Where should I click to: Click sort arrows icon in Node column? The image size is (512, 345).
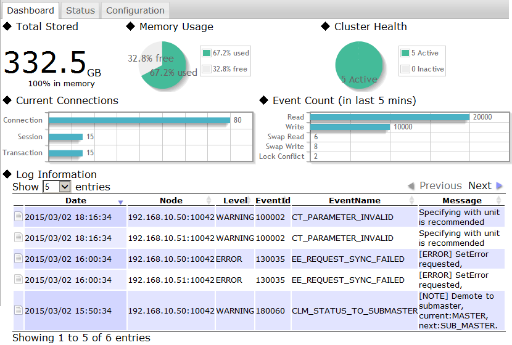coord(209,200)
